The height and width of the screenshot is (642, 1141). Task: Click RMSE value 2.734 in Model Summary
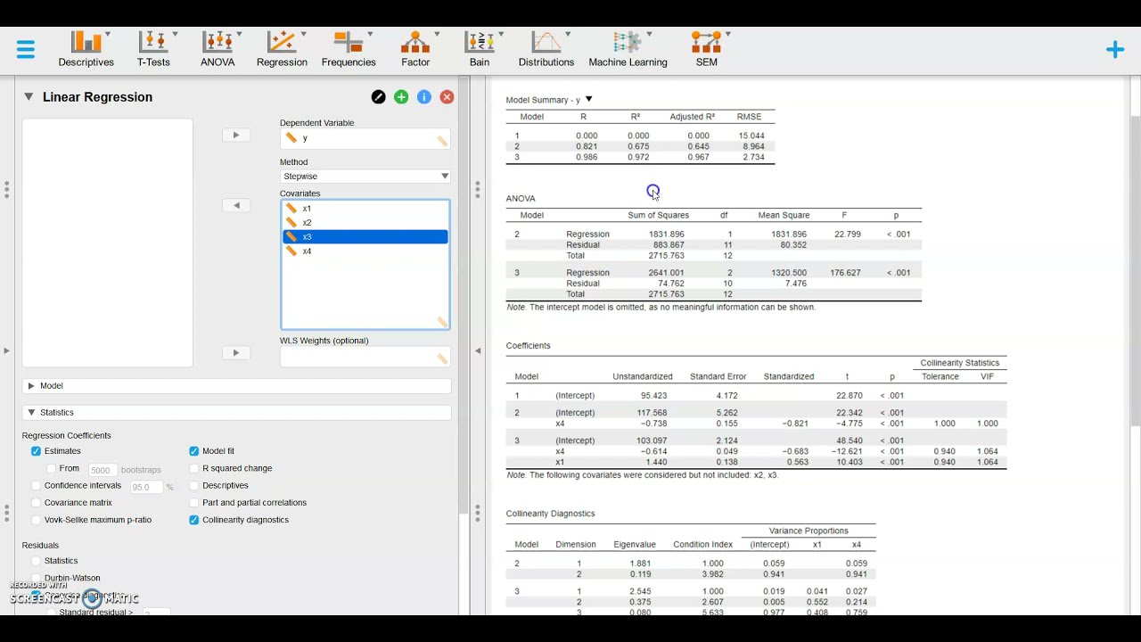pyautogui.click(x=753, y=157)
